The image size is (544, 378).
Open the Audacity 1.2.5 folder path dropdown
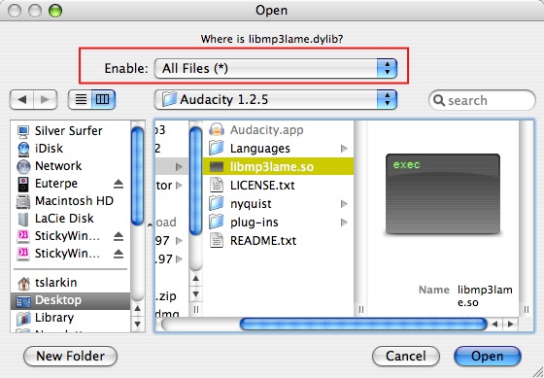point(276,100)
